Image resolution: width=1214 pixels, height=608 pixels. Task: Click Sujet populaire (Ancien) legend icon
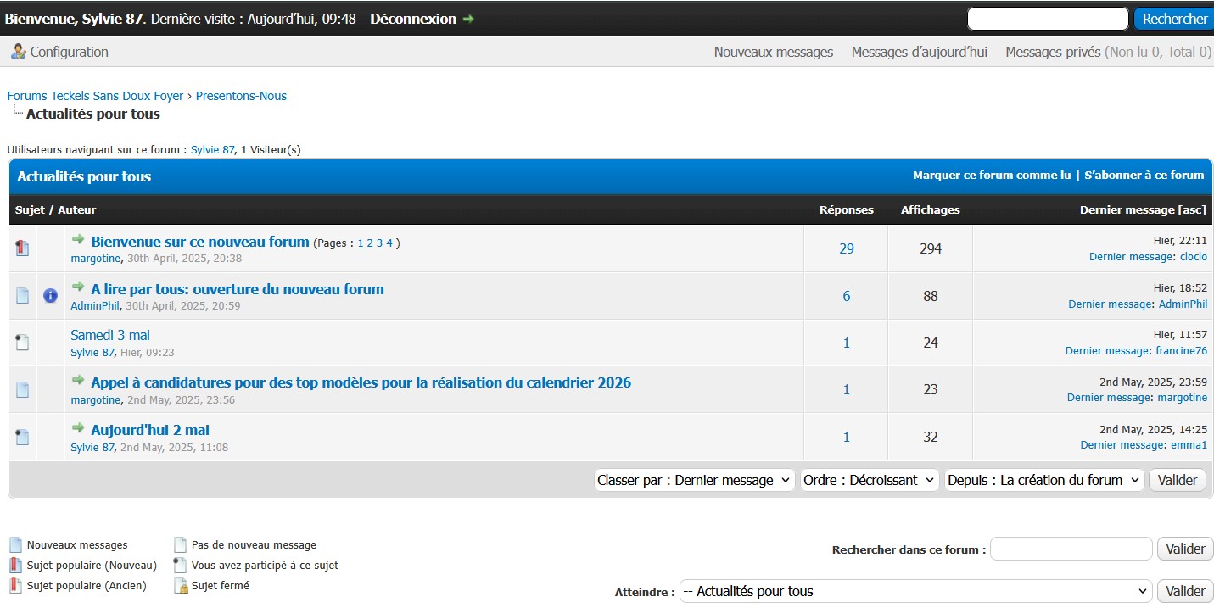pos(15,586)
